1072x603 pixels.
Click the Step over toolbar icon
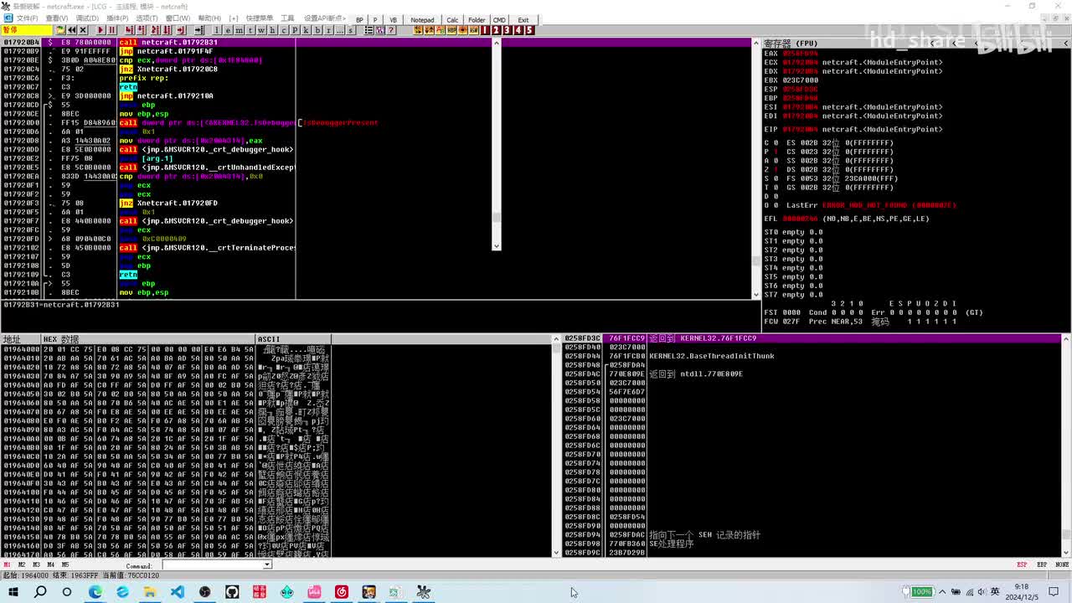pos(141,30)
